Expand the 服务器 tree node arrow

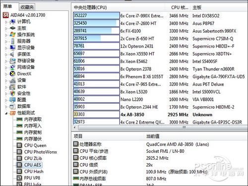pos(6,41)
